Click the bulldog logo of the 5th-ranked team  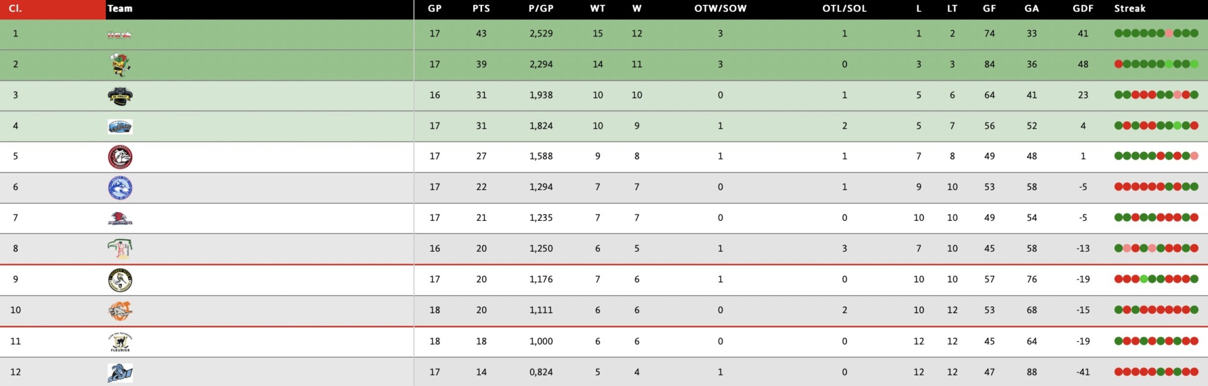point(120,157)
